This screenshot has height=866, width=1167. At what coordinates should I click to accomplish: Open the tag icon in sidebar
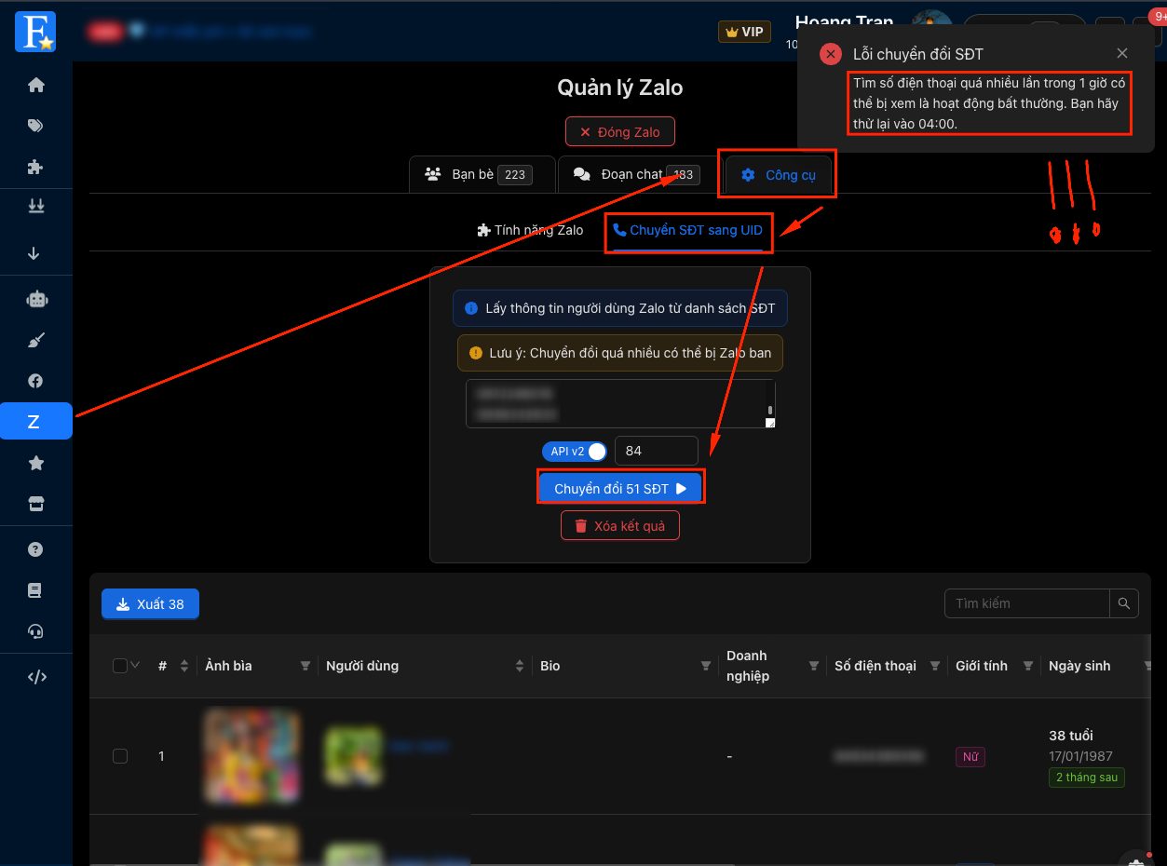coord(36,127)
